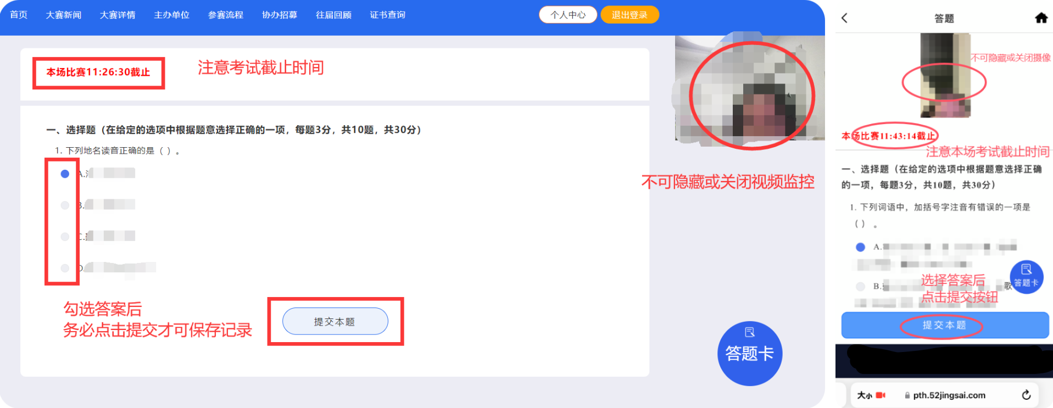The width and height of the screenshot is (1053, 408).
Task: Tap the 大小 text size control
Action: pyautogui.click(x=865, y=395)
